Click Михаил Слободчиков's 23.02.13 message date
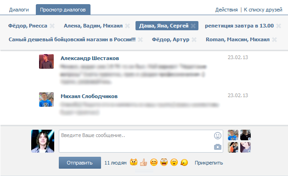Screen dimensions: 288x176 pos(238,95)
